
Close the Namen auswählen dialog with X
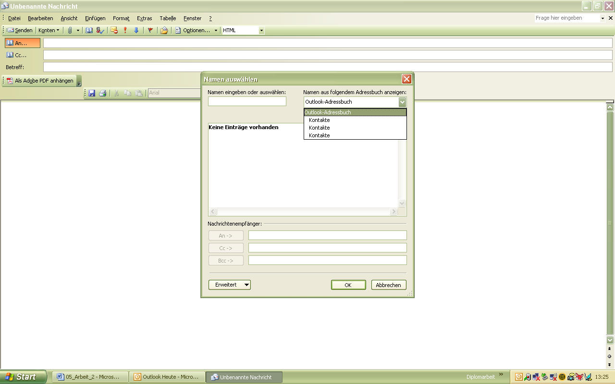(x=406, y=79)
